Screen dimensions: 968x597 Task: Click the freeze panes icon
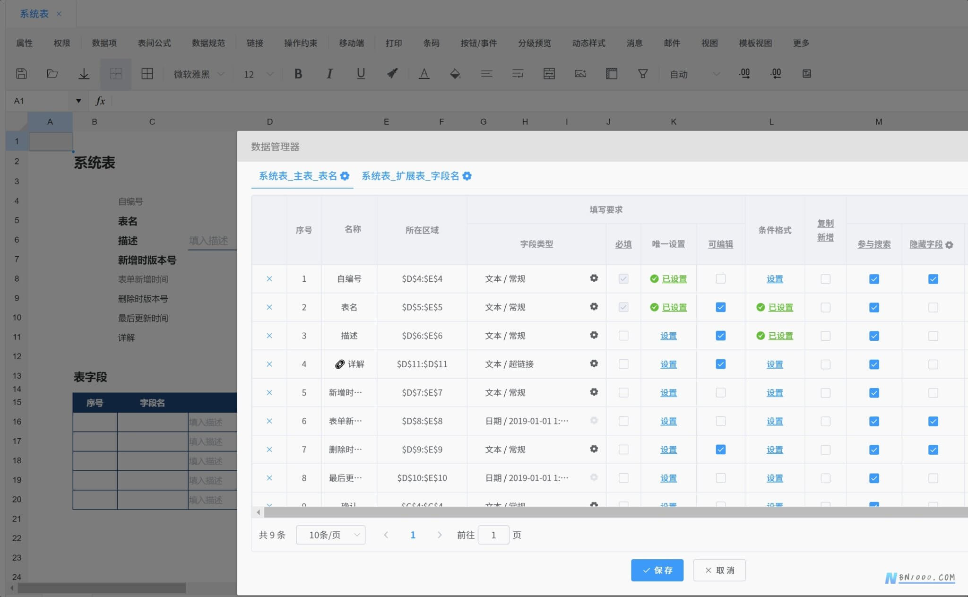[x=612, y=74]
